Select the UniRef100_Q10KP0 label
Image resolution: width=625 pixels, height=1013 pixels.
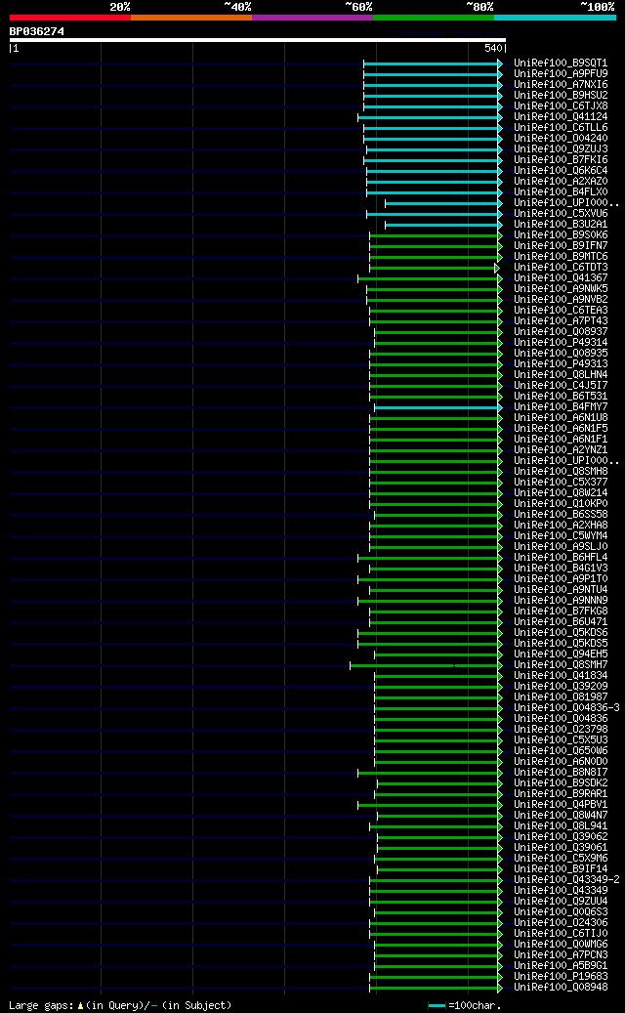[561, 504]
